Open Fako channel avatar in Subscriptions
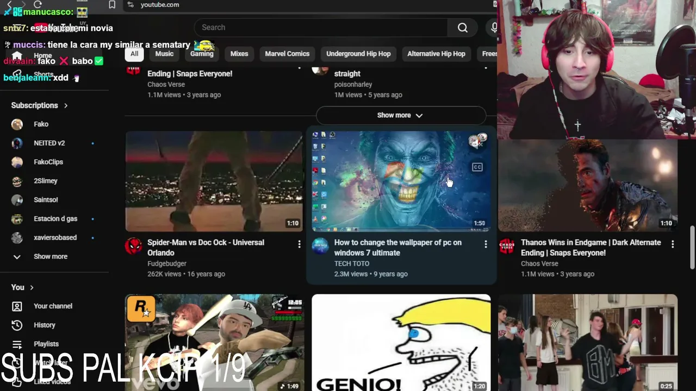Viewport: 696px width, 391px height. [x=17, y=124]
